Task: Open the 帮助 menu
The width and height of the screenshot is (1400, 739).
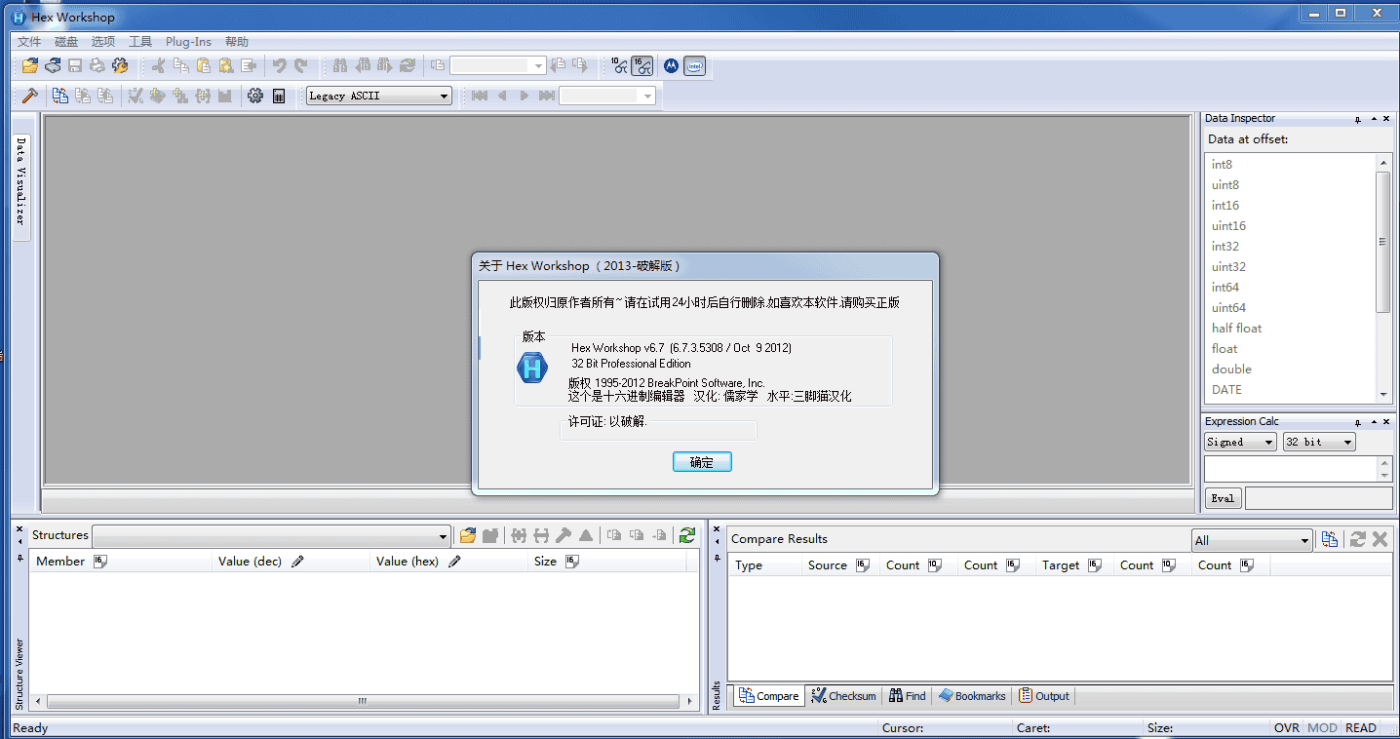Action: [x=237, y=42]
